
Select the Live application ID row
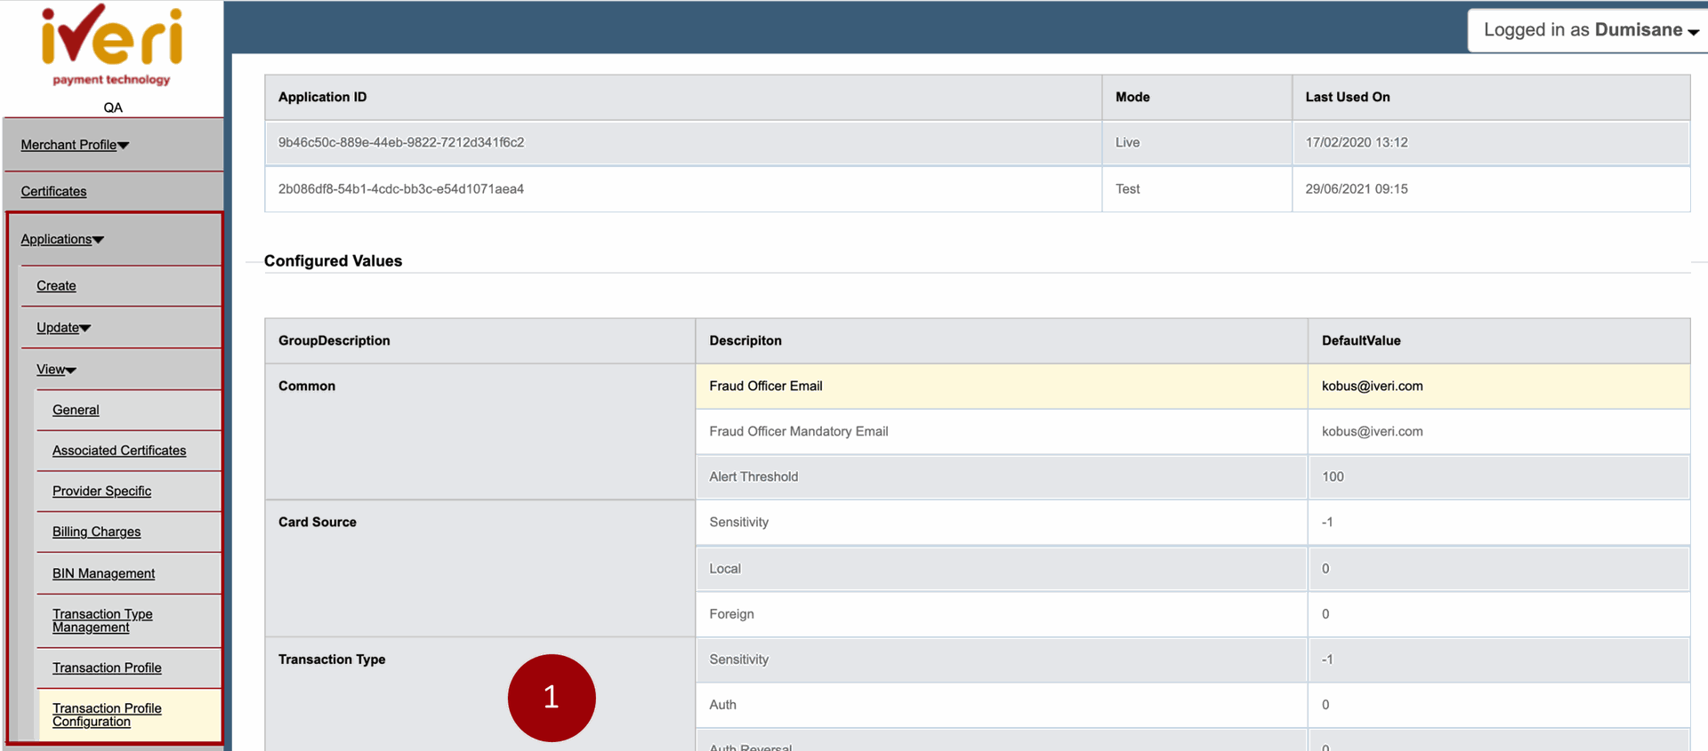(x=401, y=142)
